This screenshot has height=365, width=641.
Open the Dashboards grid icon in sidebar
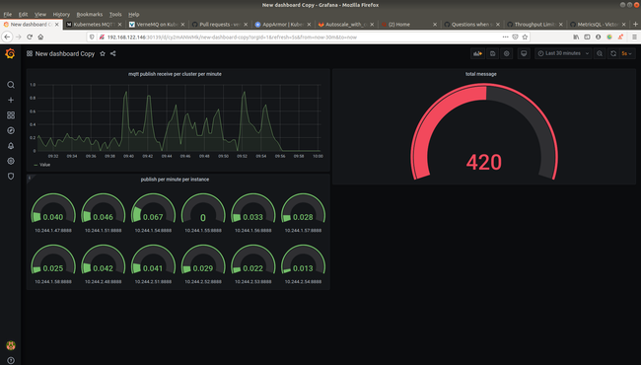(11, 115)
